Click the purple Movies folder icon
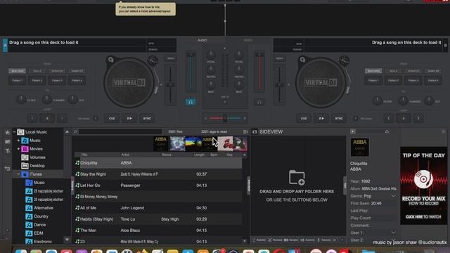This screenshot has width=450, height=253. [25, 149]
